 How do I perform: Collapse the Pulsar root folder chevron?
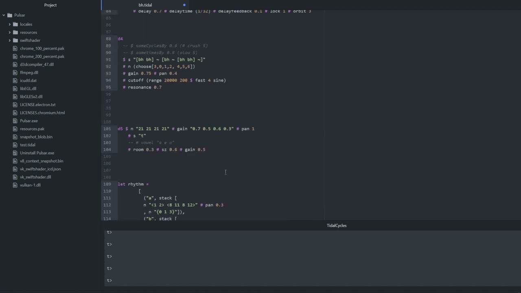coord(4,15)
